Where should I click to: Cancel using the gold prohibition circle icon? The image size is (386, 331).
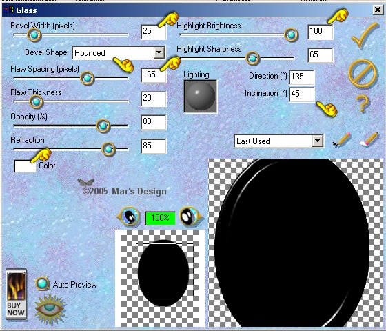(362, 73)
